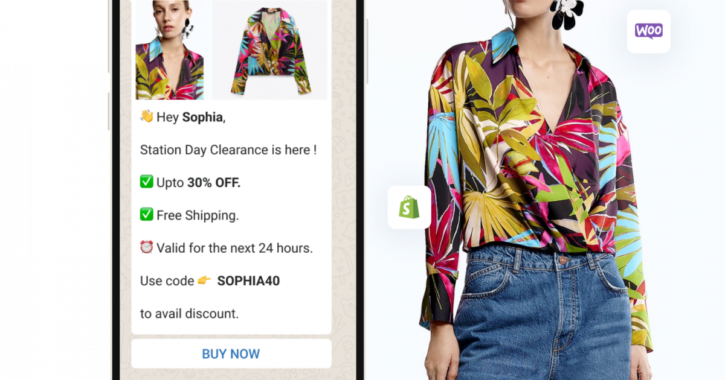Click the bold name Sophia in greeting
This screenshot has height=380, width=725.
202,117
